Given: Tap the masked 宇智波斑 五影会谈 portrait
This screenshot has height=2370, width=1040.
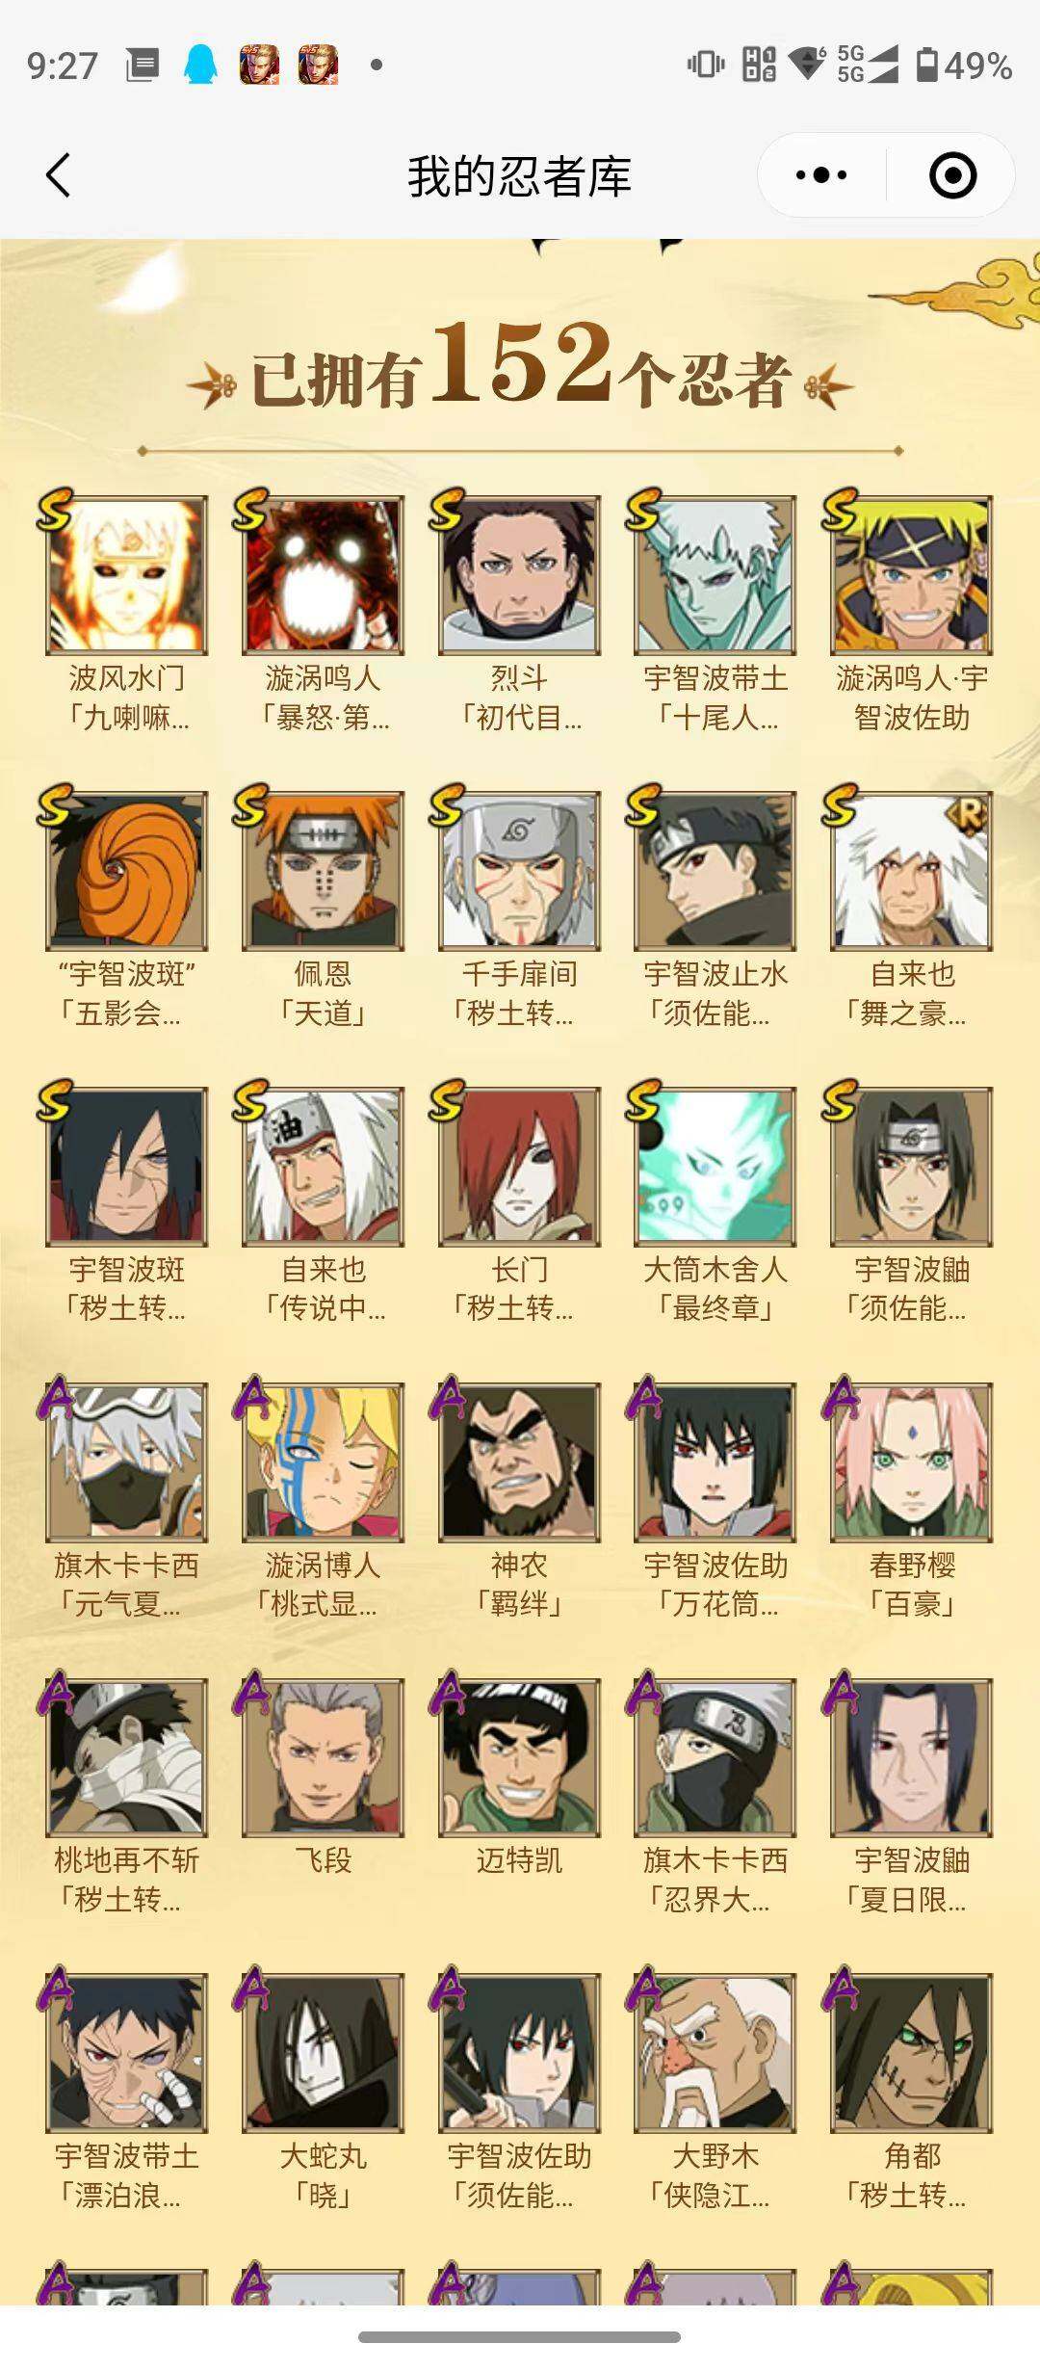Looking at the screenshot, I should pos(126,871).
